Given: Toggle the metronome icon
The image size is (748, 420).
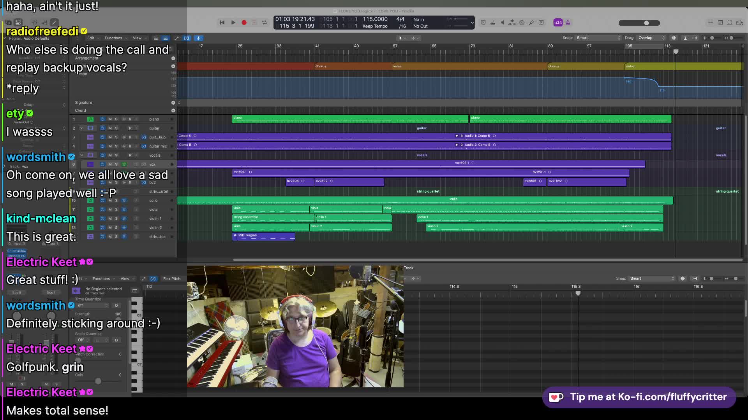Looking at the screenshot, I should point(568,23).
